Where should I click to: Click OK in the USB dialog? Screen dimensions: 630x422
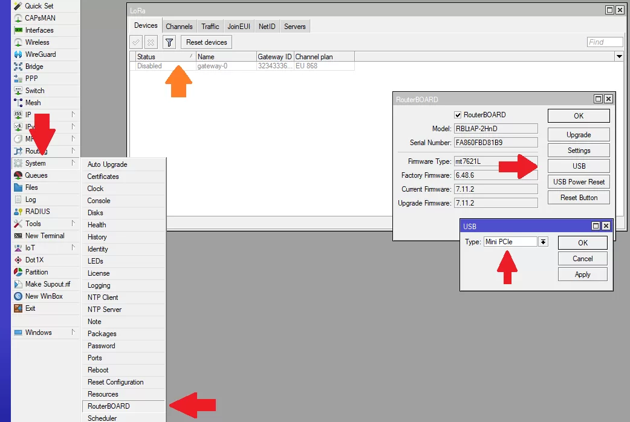coord(583,243)
